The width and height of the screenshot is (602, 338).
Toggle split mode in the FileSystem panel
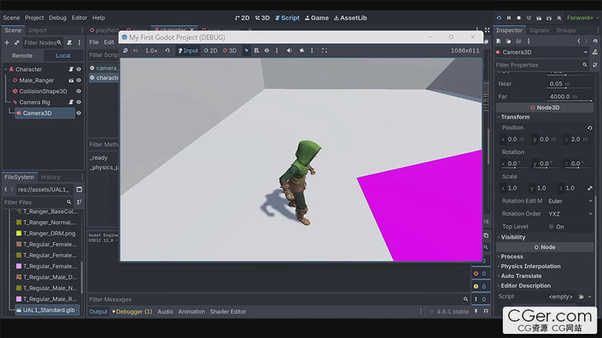click(79, 190)
